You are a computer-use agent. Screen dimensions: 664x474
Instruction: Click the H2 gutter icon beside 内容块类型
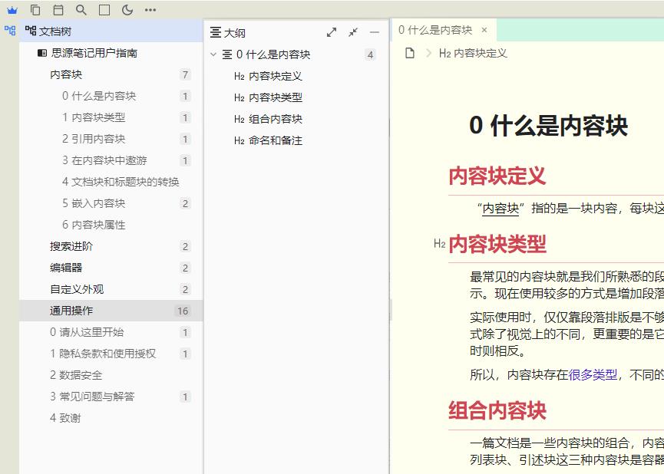click(439, 243)
